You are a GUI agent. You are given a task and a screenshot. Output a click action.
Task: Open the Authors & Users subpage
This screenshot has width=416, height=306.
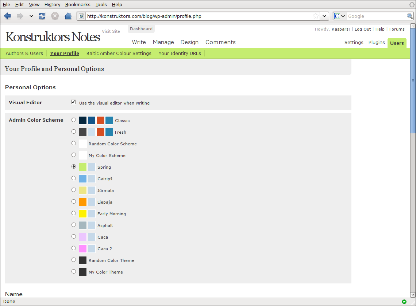click(24, 53)
